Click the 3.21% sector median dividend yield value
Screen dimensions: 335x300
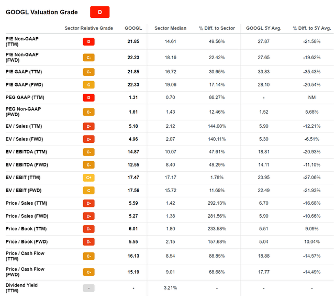pos(170,288)
